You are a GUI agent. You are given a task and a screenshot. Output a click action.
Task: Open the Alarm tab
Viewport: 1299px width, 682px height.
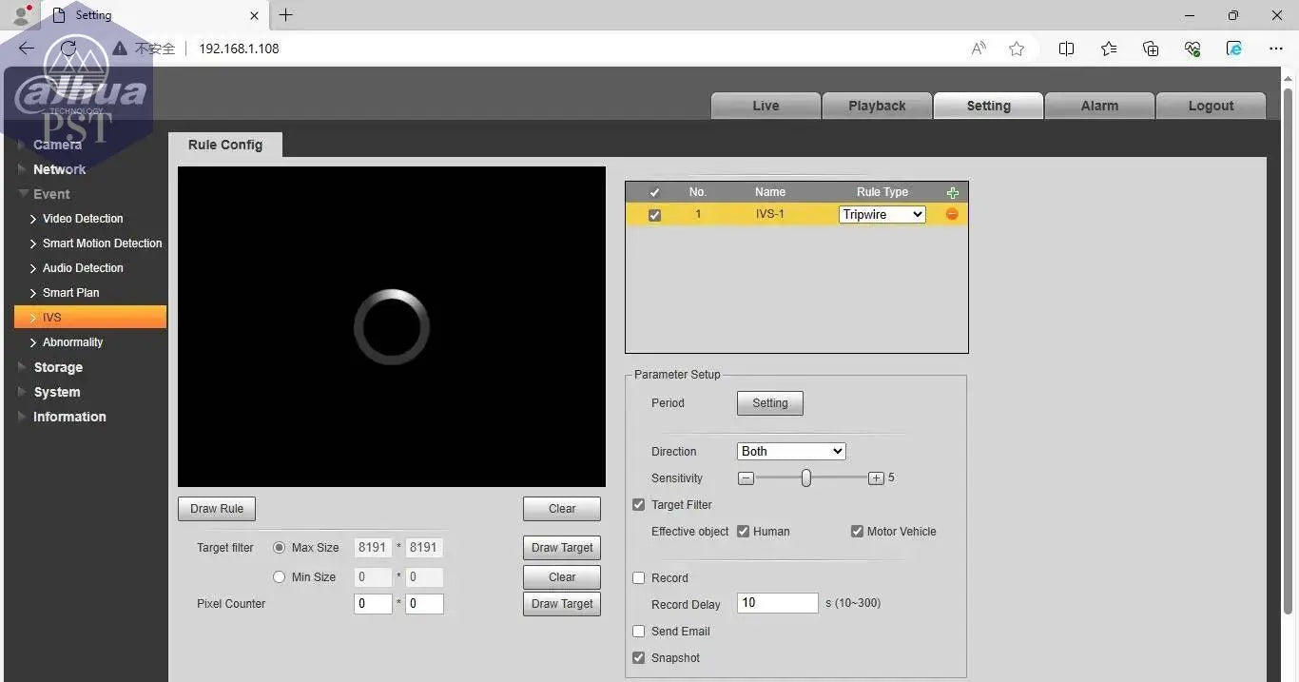pyautogui.click(x=1099, y=106)
